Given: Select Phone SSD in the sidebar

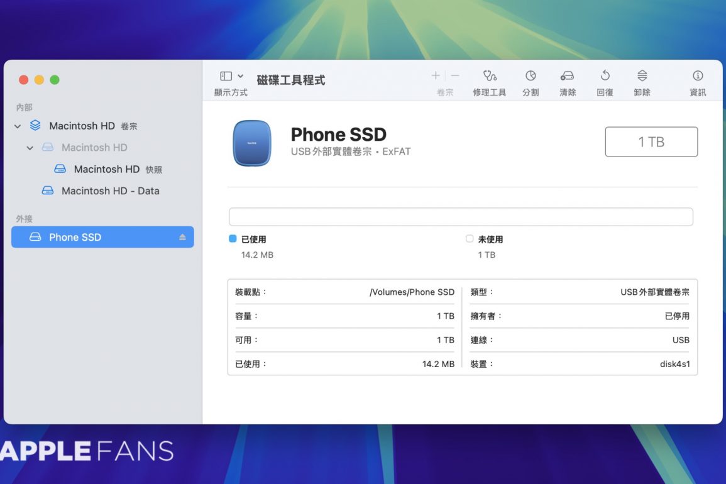Looking at the screenshot, I should click(x=75, y=237).
